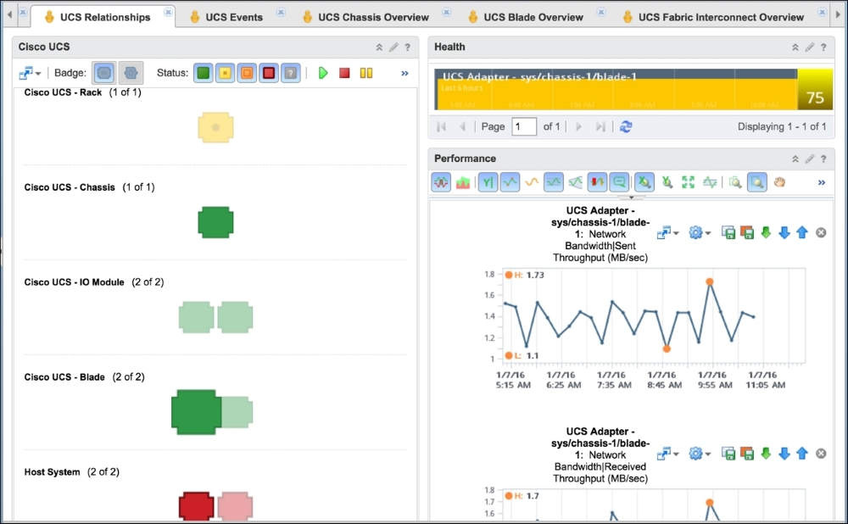Go to next Health page
This screenshot has width=848, height=524.
[x=578, y=126]
